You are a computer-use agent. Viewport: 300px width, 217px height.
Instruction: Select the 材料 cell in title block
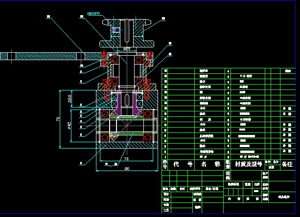click(x=228, y=174)
